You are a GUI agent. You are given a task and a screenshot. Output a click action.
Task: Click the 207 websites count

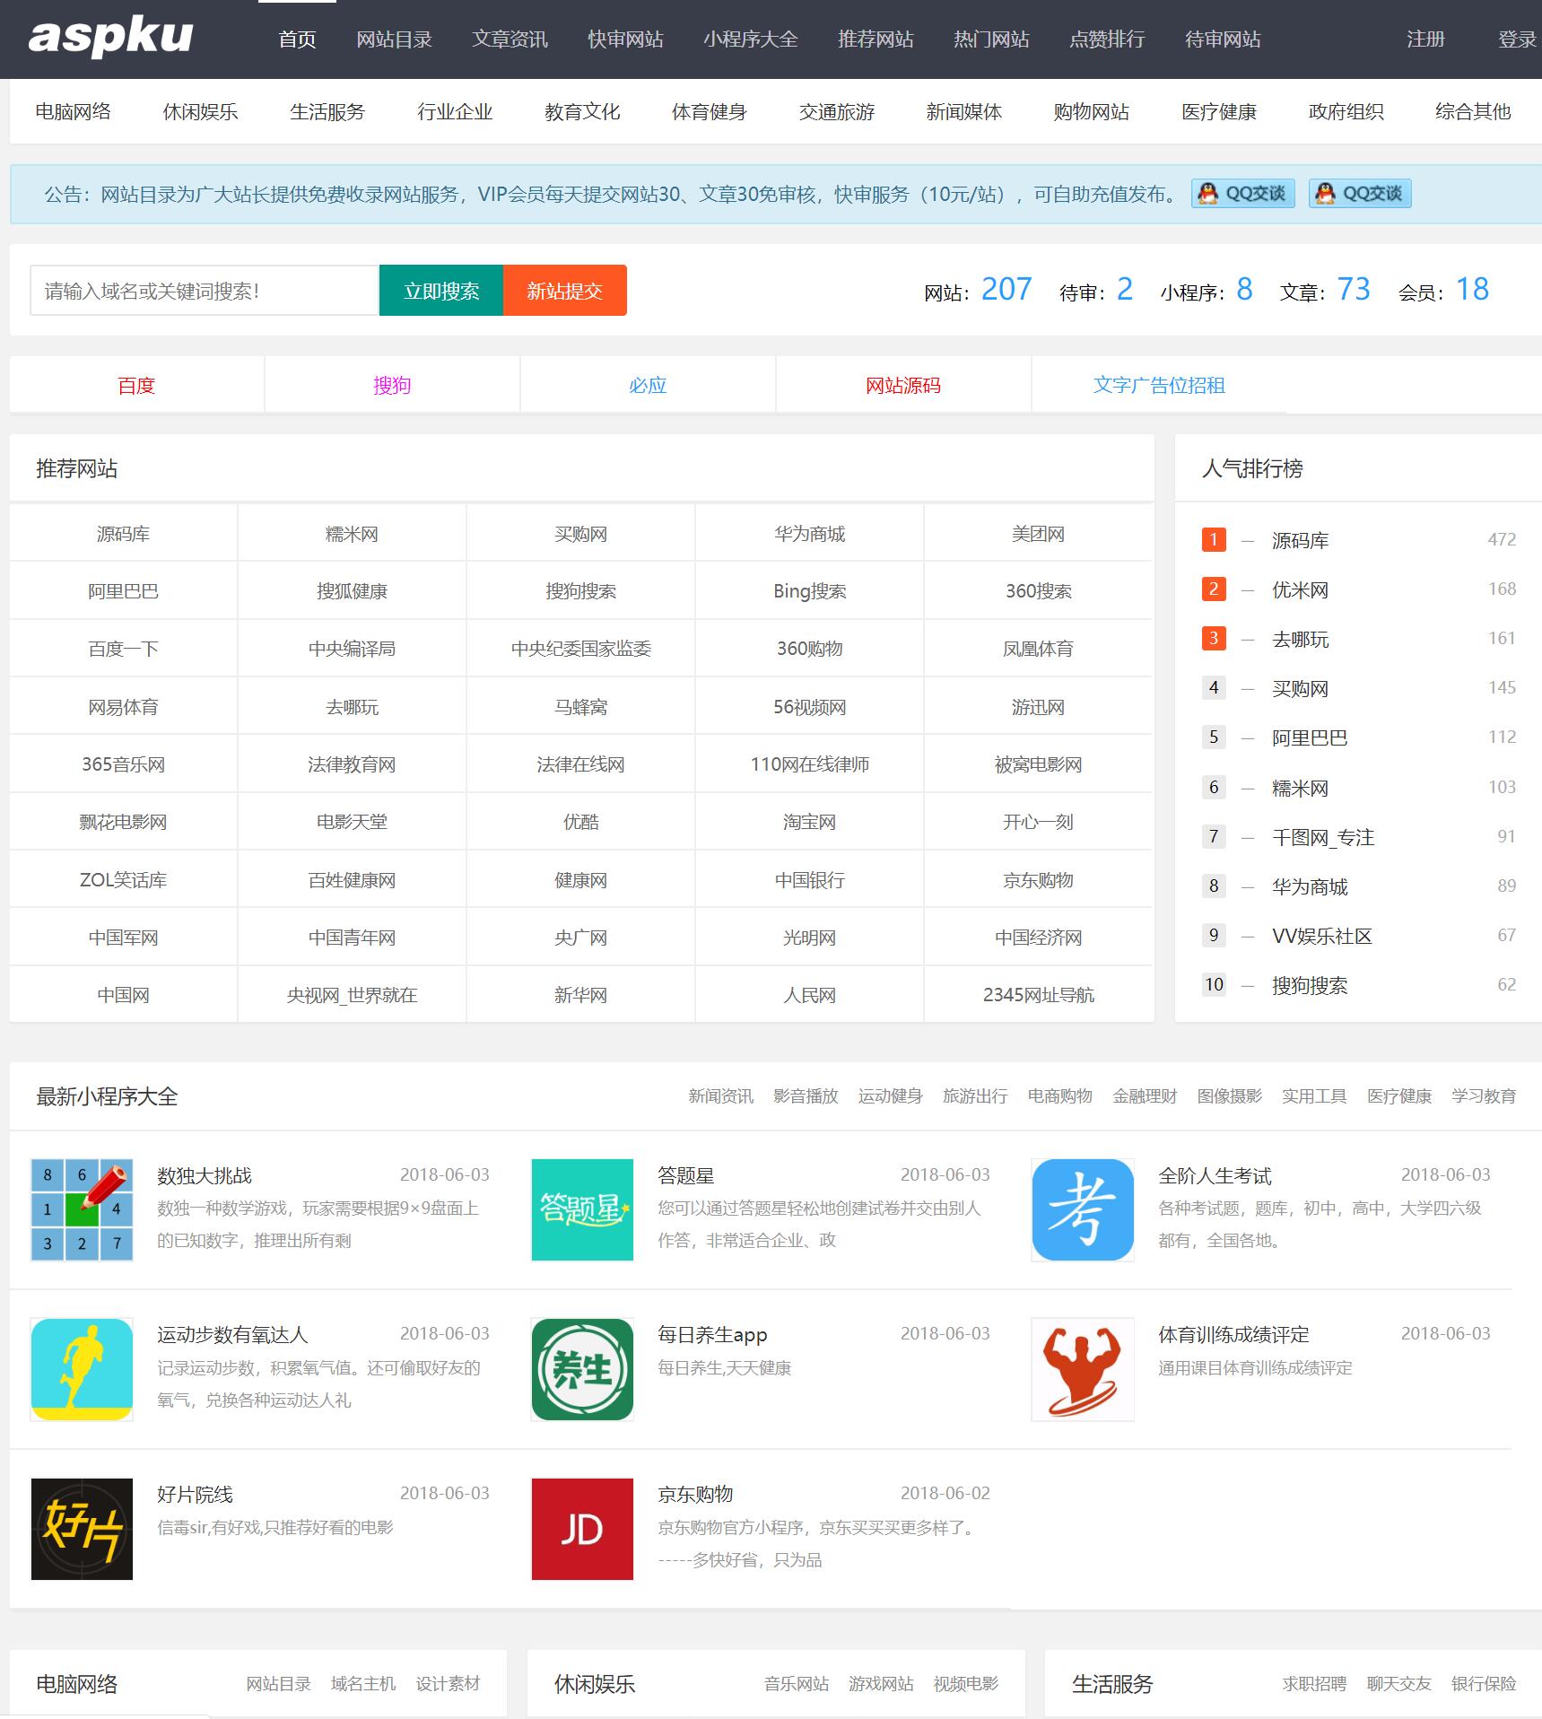(1006, 289)
